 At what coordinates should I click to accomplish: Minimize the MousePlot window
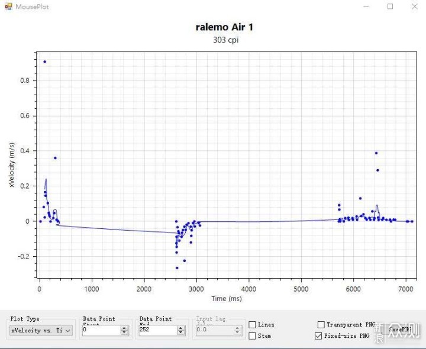pos(366,7)
